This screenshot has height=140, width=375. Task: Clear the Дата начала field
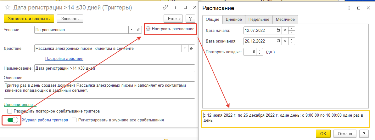pyautogui.click(x=285, y=30)
